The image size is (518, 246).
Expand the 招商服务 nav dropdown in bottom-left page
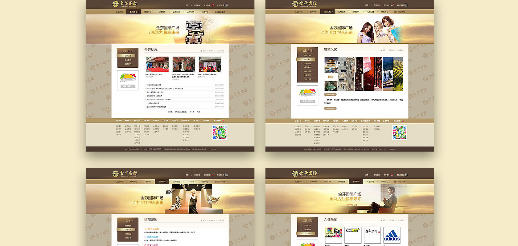pyautogui.click(x=163, y=181)
